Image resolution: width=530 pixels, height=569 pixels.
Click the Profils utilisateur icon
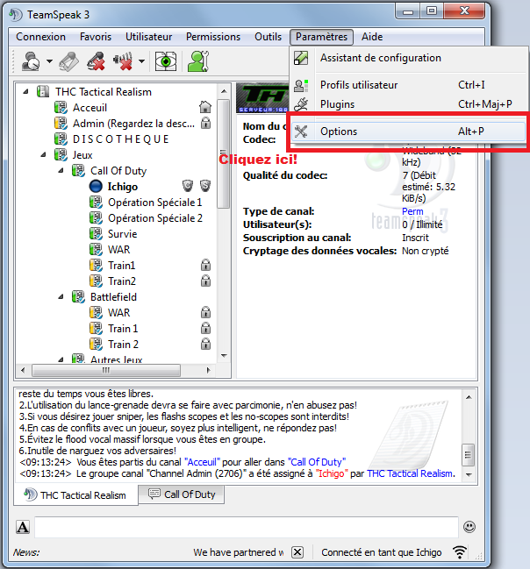point(301,85)
